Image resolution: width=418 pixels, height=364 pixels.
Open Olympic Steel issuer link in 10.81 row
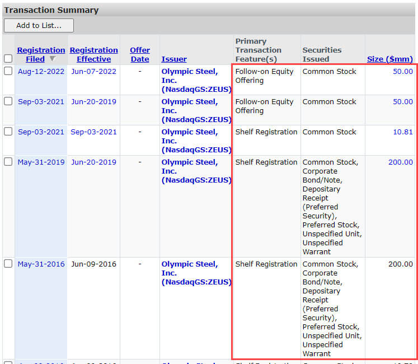196,141
